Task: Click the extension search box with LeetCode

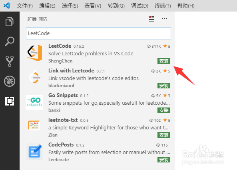Action: point(98,33)
